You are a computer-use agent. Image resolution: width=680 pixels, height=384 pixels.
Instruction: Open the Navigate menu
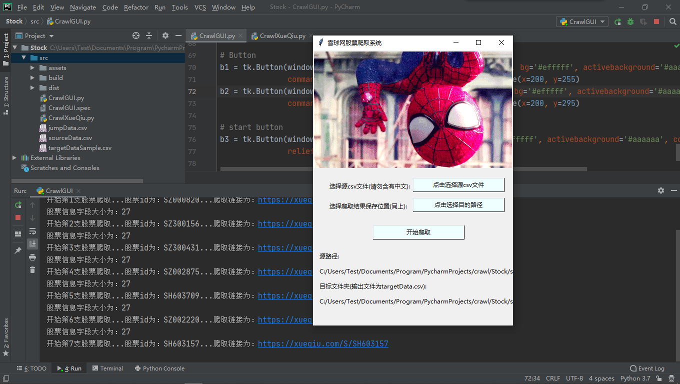[x=83, y=7]
